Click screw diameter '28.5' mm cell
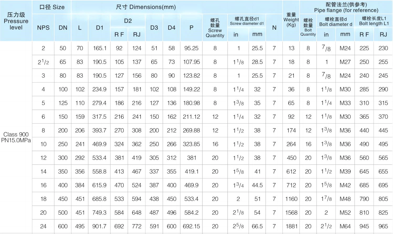The width and height of the screenshot is (393, 234). [x=257, y=62]
